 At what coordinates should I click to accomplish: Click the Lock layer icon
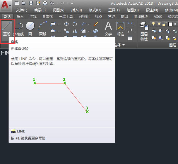click(x=174, y=31)
